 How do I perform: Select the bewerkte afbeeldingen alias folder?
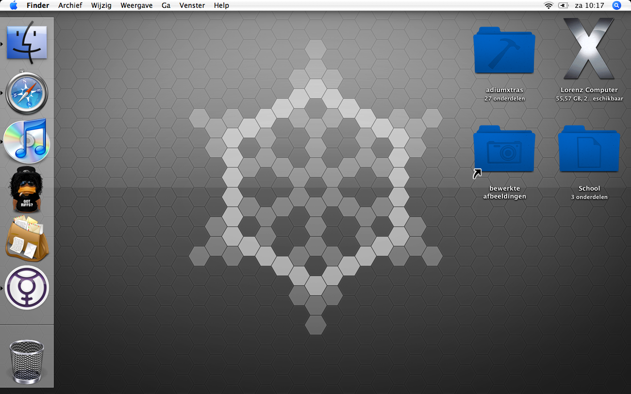(504, 149)
